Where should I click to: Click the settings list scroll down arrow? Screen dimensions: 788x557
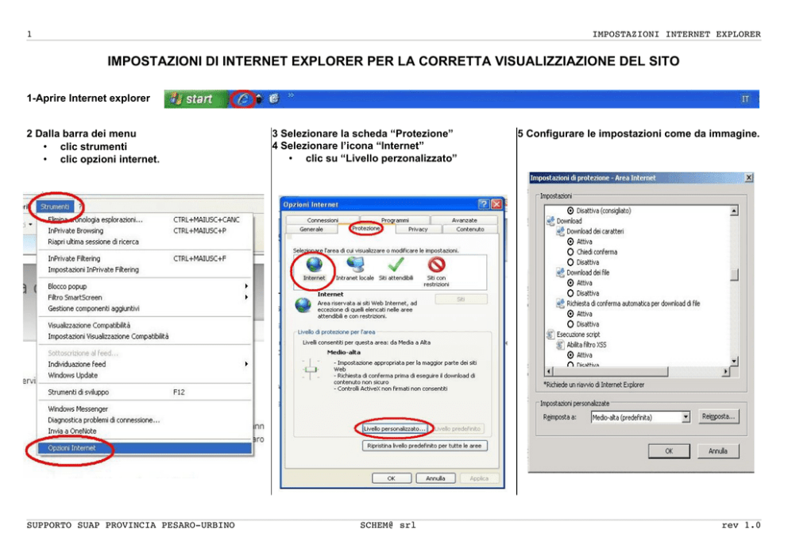coord(734,362)
